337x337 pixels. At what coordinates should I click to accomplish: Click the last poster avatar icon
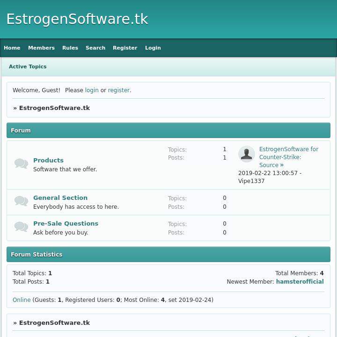tap(247, 154)
